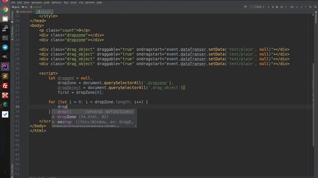This screenshot has height=178, width=318.
Task: Click the hint link in completion popup footer
Action: point(118,126)
